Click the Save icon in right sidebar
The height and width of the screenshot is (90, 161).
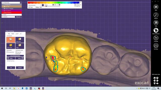point(156,7)
